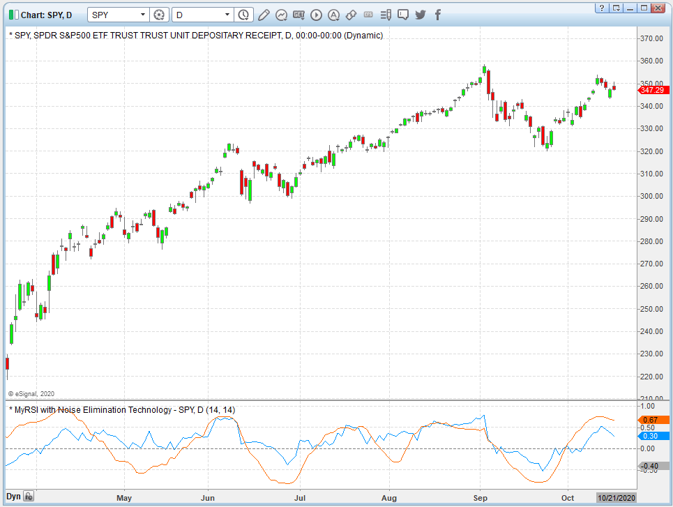673x507 pixels.
Task: Close the chart window
Action: coord(658,8)
